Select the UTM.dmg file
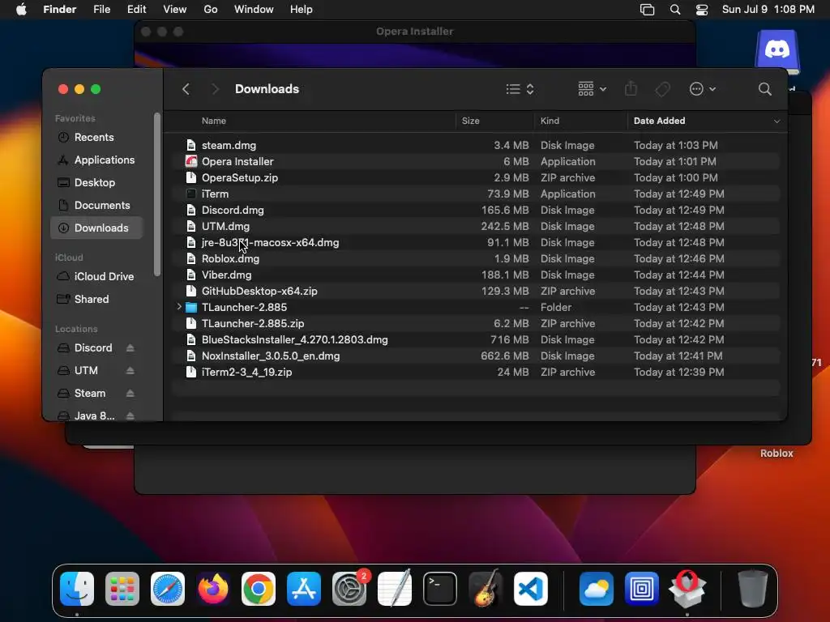The width and height of the screenshot is (830, 622). 475,227
